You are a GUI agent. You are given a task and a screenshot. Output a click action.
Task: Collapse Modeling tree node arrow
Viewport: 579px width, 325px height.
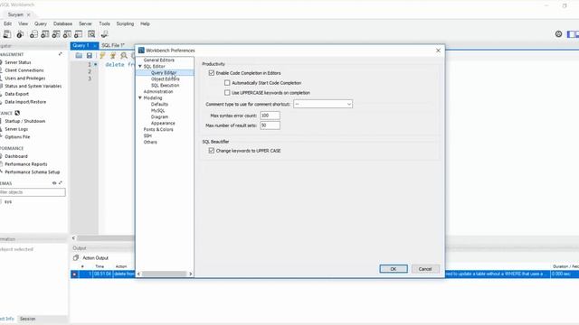coord(140,98)
